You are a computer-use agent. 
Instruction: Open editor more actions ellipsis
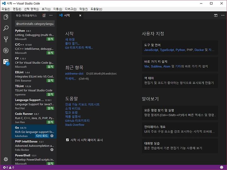click(x=223, y=15)
